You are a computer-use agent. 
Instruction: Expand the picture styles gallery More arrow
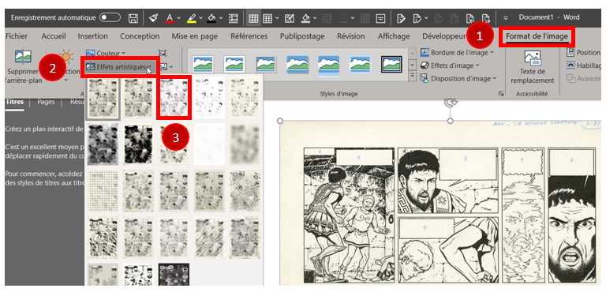tap(412, 75)
